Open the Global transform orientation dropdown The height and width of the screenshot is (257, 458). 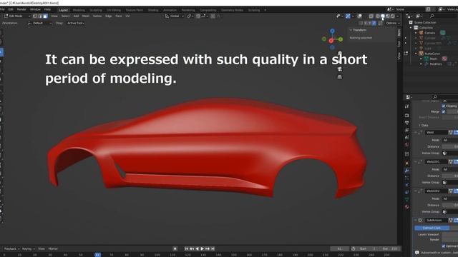point(175,16)
